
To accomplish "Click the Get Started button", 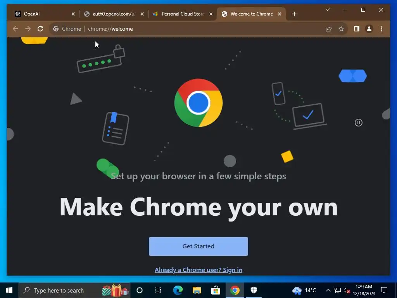I will click(198, 246).
